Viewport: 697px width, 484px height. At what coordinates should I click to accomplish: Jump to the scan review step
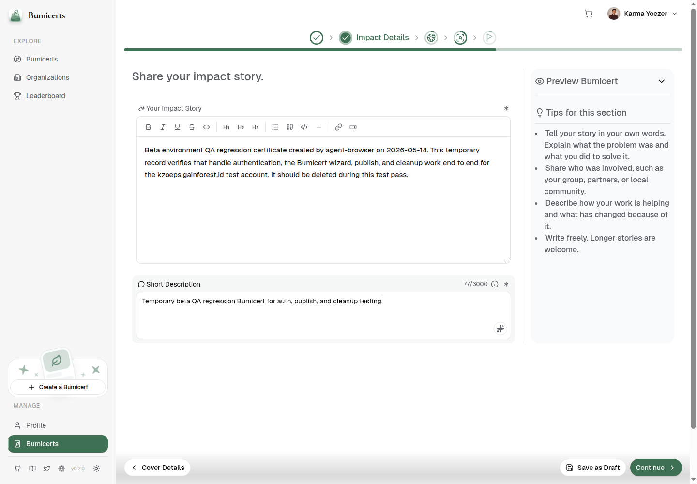coord(460,38)
